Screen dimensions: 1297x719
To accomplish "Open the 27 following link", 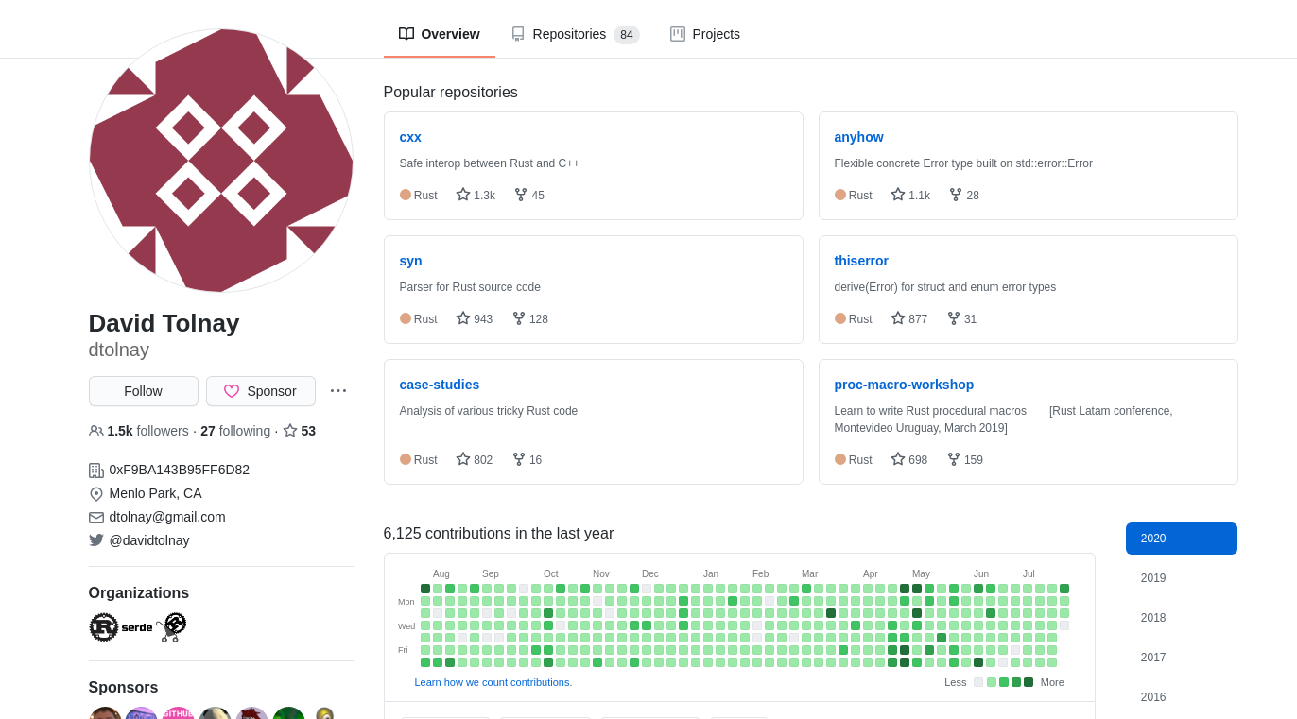I will pos(235,431).
